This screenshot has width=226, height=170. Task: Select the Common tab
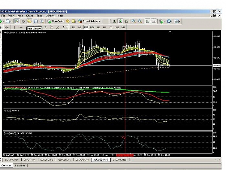(x=6, y=166)
